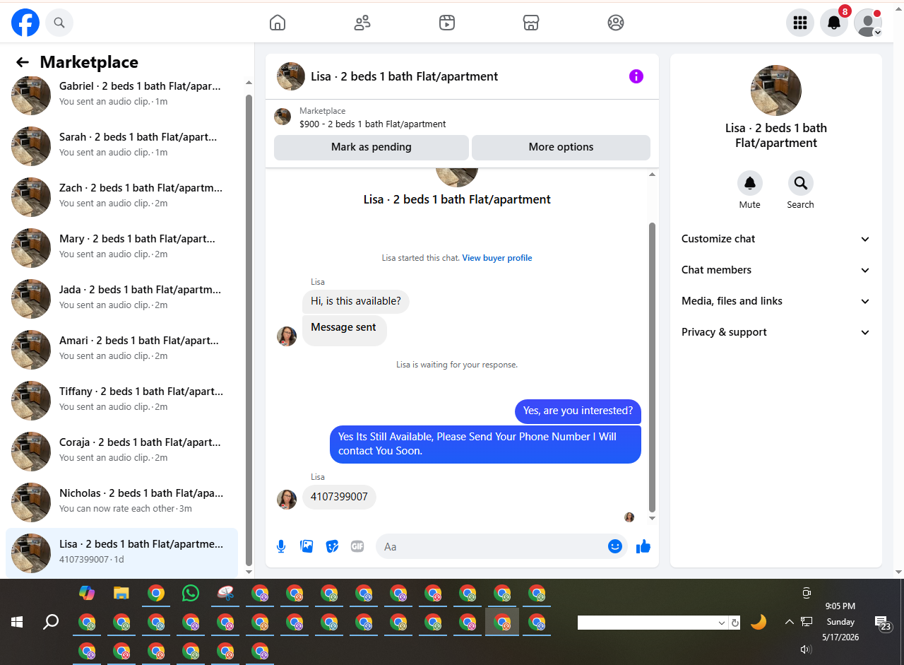Image resolution: width=904 pixels, height=665 pixels.
Task: Open the taskbar address bar dropdown arrow
Action: 722,623
